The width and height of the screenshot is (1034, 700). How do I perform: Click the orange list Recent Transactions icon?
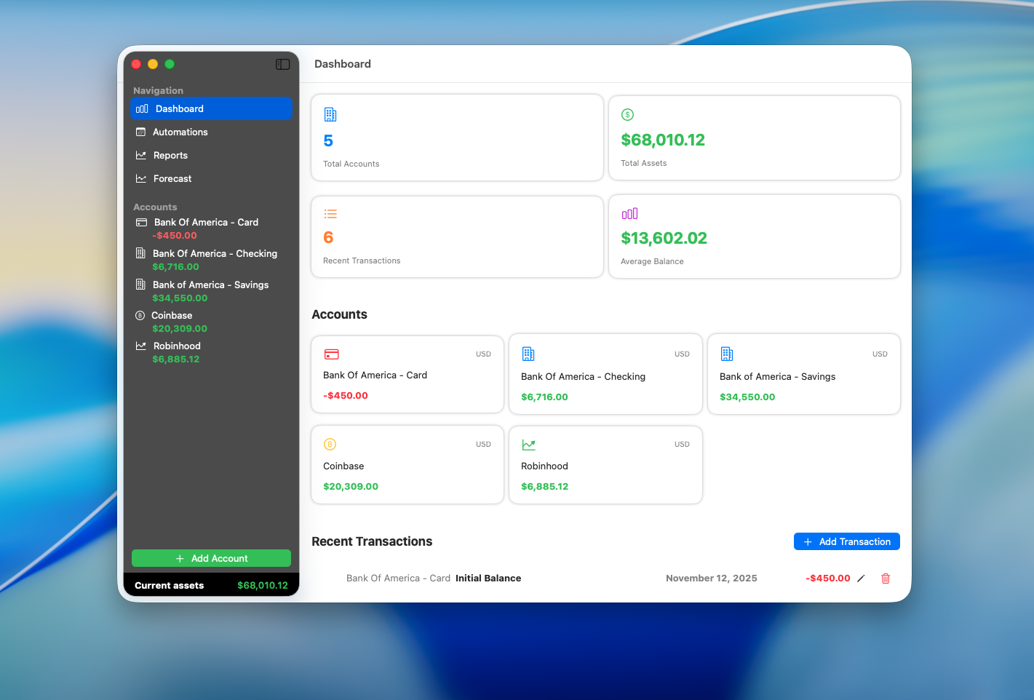[x=330, y=214]
